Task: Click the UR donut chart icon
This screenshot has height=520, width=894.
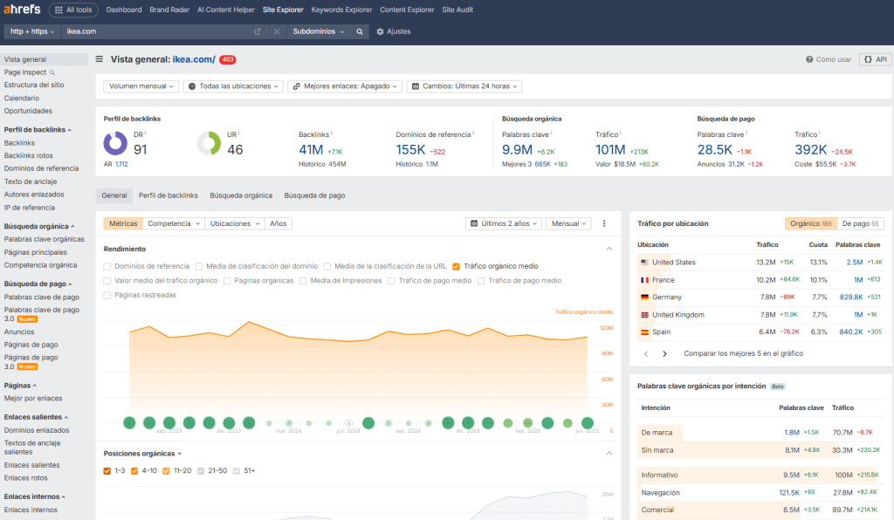Action: pos(210,143)
